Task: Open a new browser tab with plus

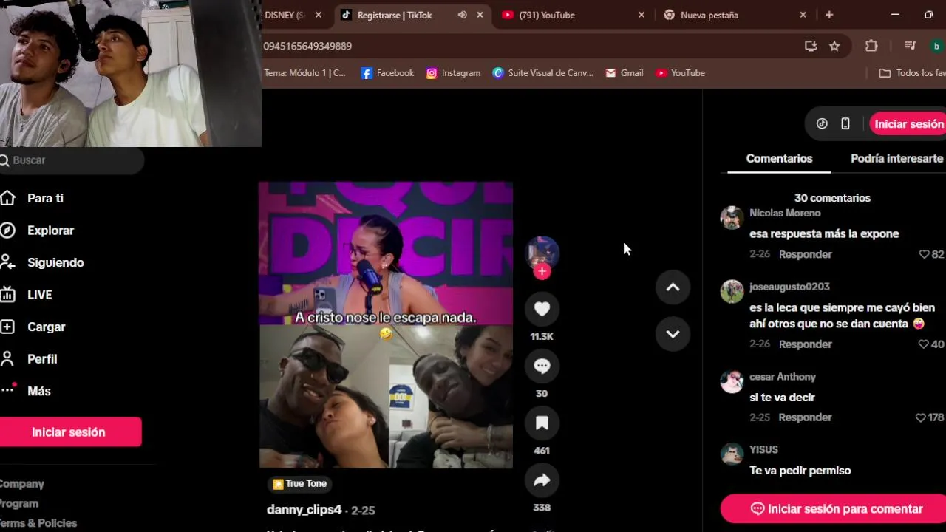Action: [x=829, y=15]
